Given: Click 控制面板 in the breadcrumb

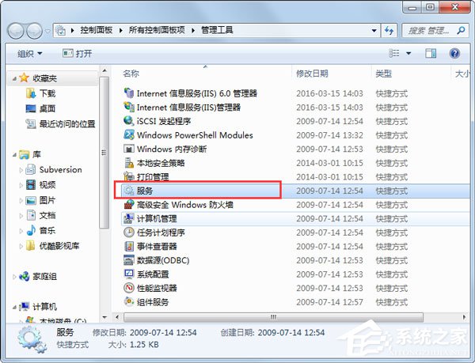Looking at the screenshot, I should point(97,30).
